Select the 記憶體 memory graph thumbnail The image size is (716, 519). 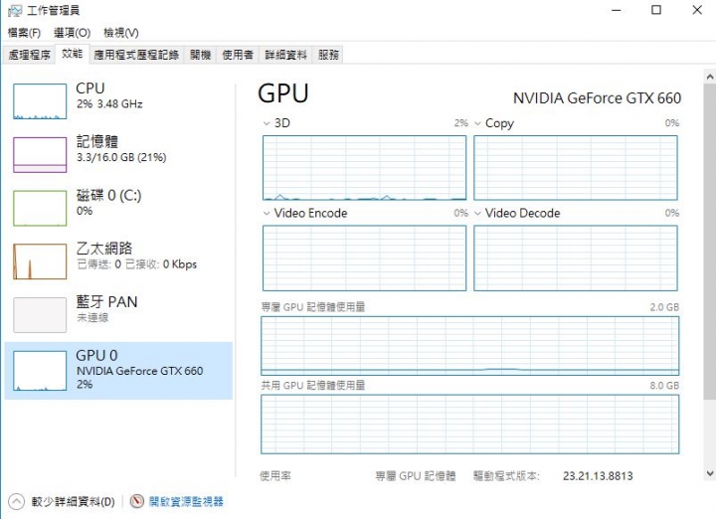(x=40, y=155)
